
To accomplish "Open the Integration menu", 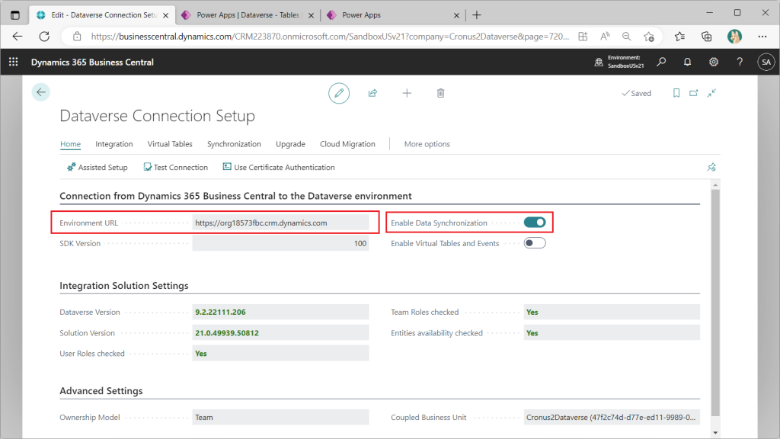I will pos(114,144).
